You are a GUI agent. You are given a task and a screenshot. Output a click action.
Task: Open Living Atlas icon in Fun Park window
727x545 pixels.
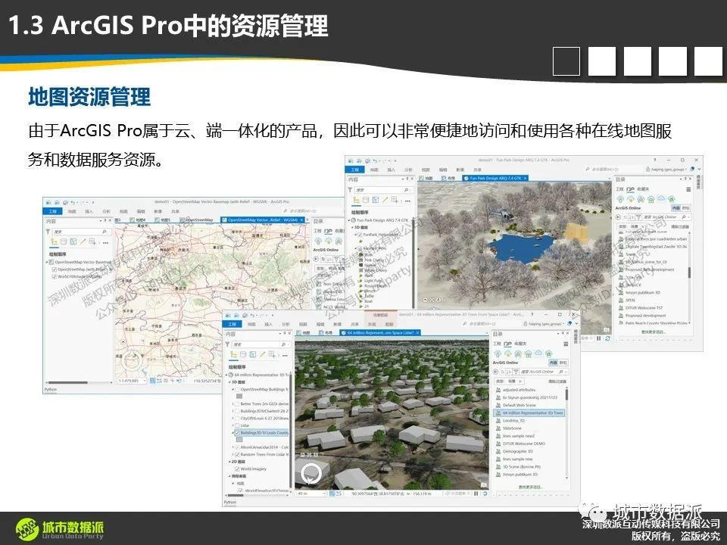(x=671, y=199)
